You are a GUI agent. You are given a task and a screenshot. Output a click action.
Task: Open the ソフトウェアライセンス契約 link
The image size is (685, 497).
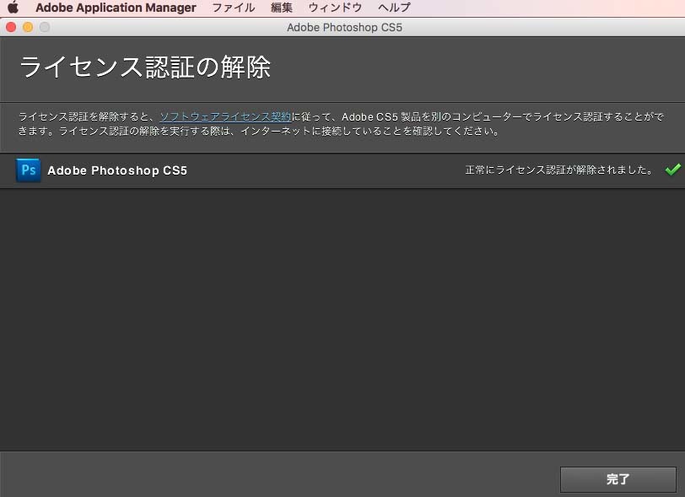click(225, 116)
